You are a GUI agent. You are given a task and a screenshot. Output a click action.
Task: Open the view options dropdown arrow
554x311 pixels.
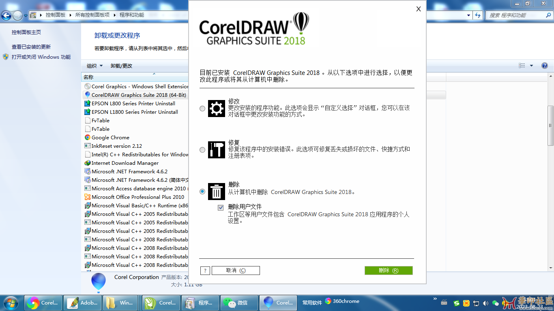click(531, 66)
